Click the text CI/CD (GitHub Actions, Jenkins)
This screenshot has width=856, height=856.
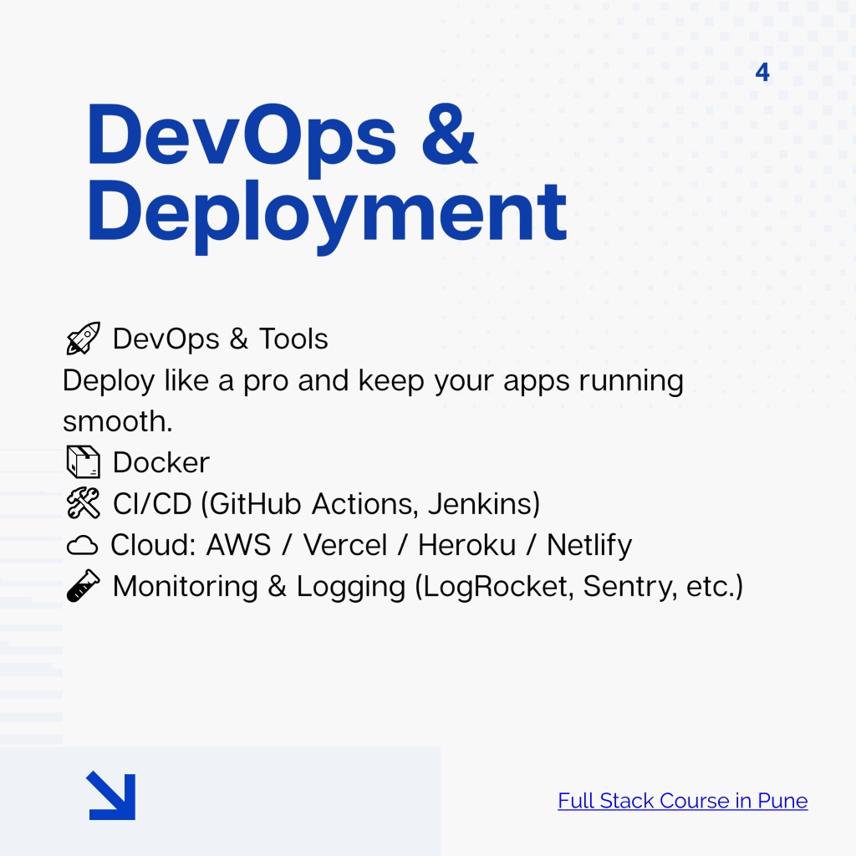coord(327,503)
